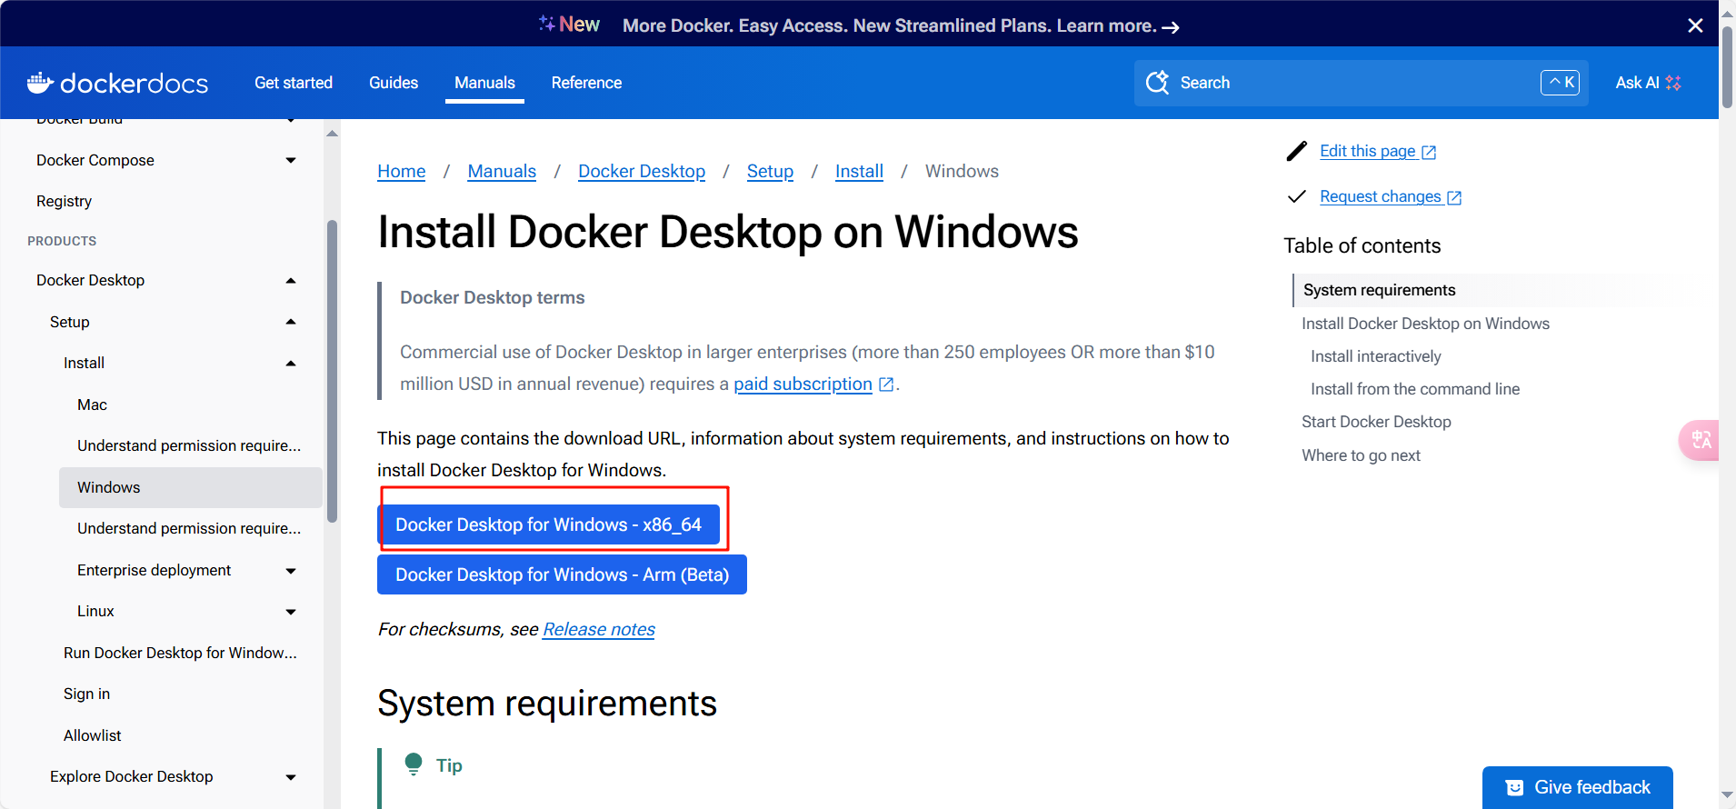
Task: Expand the Docker Compose sidebar section
Action: point(291,160)
